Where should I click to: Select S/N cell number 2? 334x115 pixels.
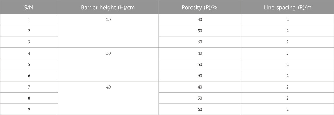click(x=29, y=31)
